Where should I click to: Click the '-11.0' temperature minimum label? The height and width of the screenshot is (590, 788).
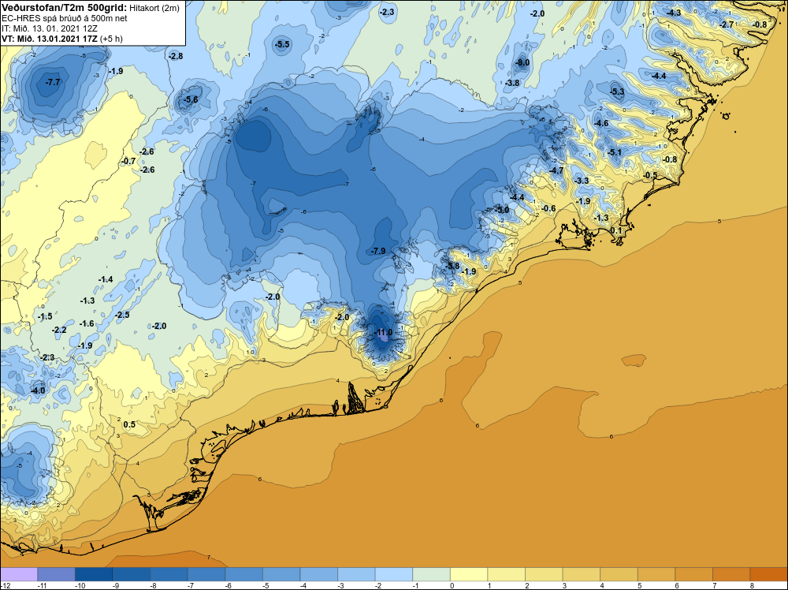pyautogui.click(x=384, y=333)
